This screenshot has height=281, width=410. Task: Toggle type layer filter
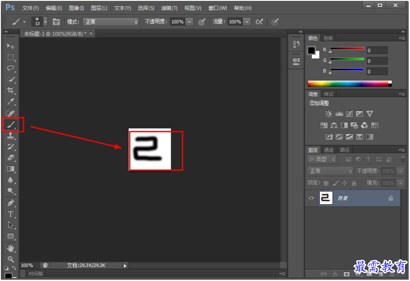coord(368,159)
